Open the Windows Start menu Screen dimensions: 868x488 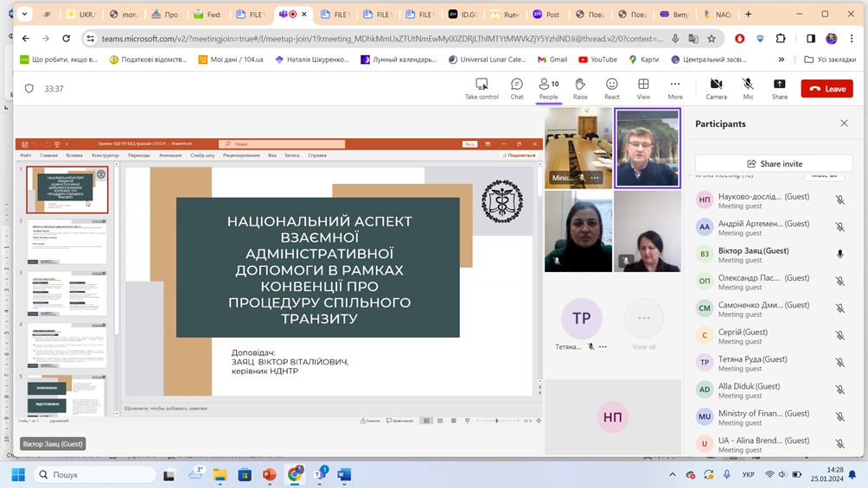pyautogui.click(x=18, y=474)
